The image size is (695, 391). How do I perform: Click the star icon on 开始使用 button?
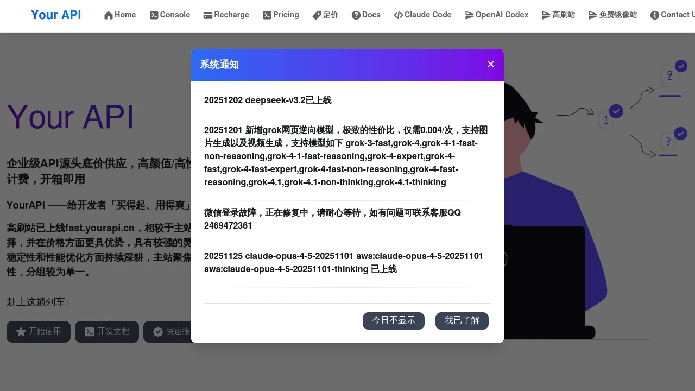click(21, 331)
